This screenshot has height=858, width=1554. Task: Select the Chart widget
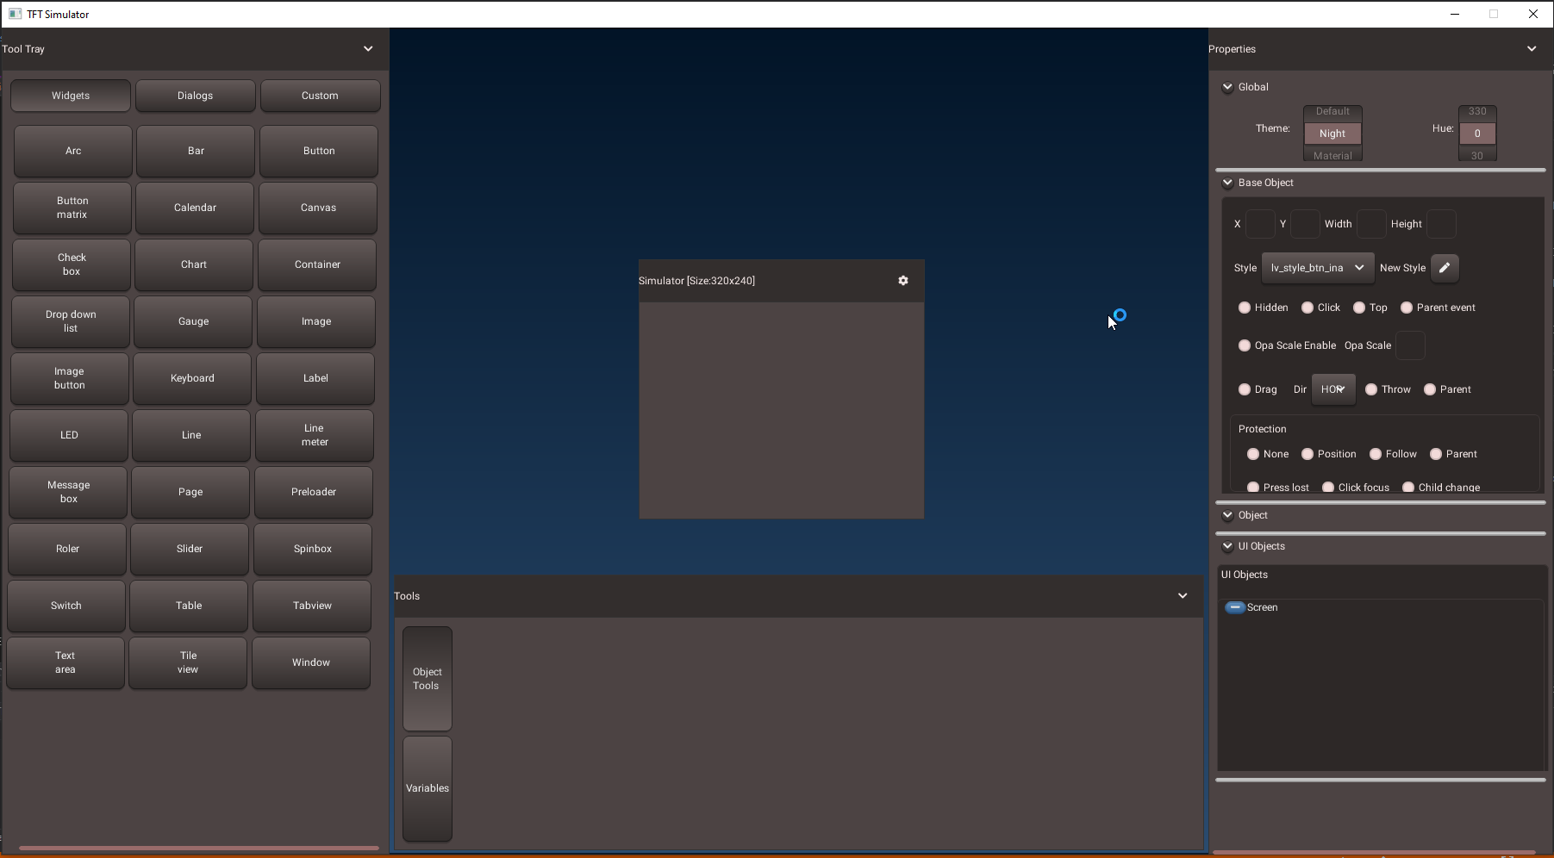(x=193, y=264)
